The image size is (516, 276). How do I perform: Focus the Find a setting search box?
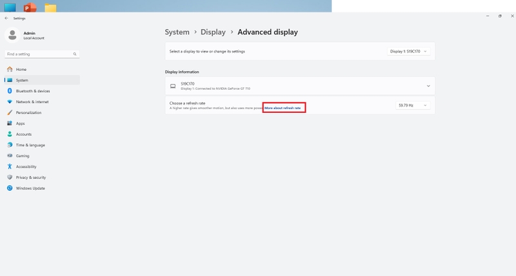(x=42, y=54)
